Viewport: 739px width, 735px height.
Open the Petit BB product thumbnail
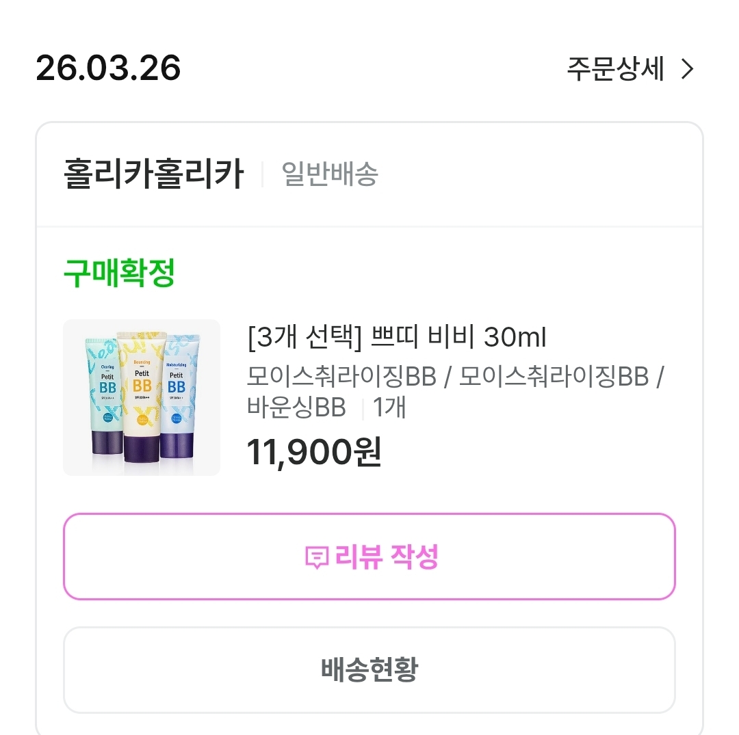pos(142,397)
